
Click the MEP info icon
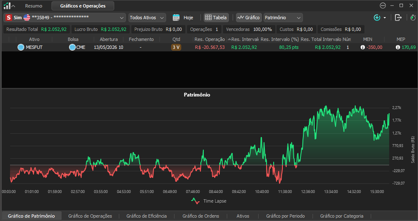click(398, 47)
